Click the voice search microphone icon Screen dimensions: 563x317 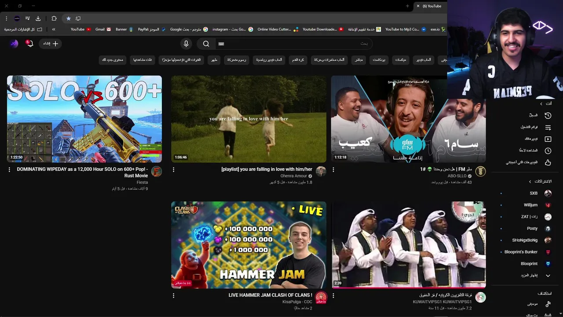(x=186, y=44)
